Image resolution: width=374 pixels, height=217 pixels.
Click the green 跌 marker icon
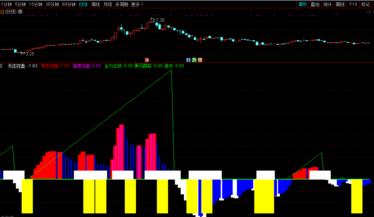194,60
